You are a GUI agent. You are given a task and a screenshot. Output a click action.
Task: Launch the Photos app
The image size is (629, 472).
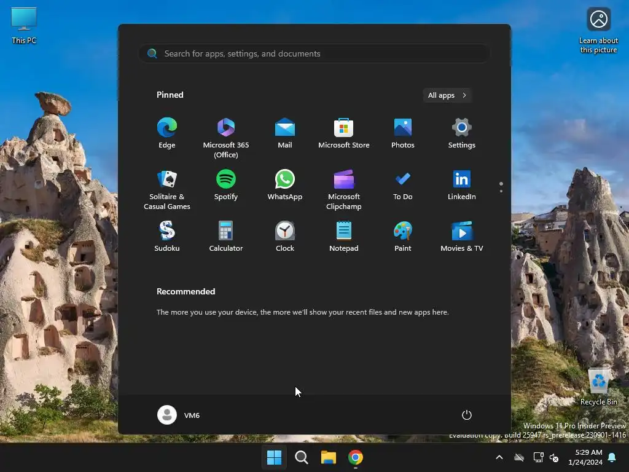403,133
